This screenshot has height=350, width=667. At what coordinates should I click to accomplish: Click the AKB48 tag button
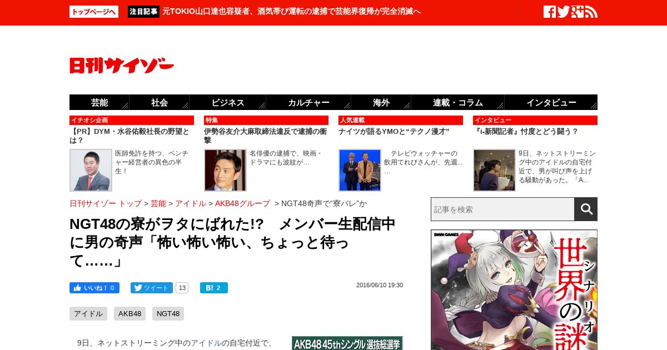[130, 313]
